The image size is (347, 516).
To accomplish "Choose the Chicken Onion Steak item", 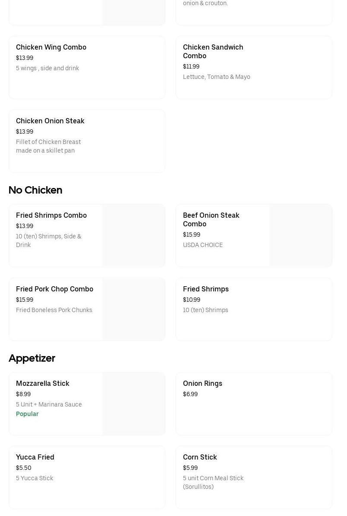I will pyautogui.click(x=50, y=121).
